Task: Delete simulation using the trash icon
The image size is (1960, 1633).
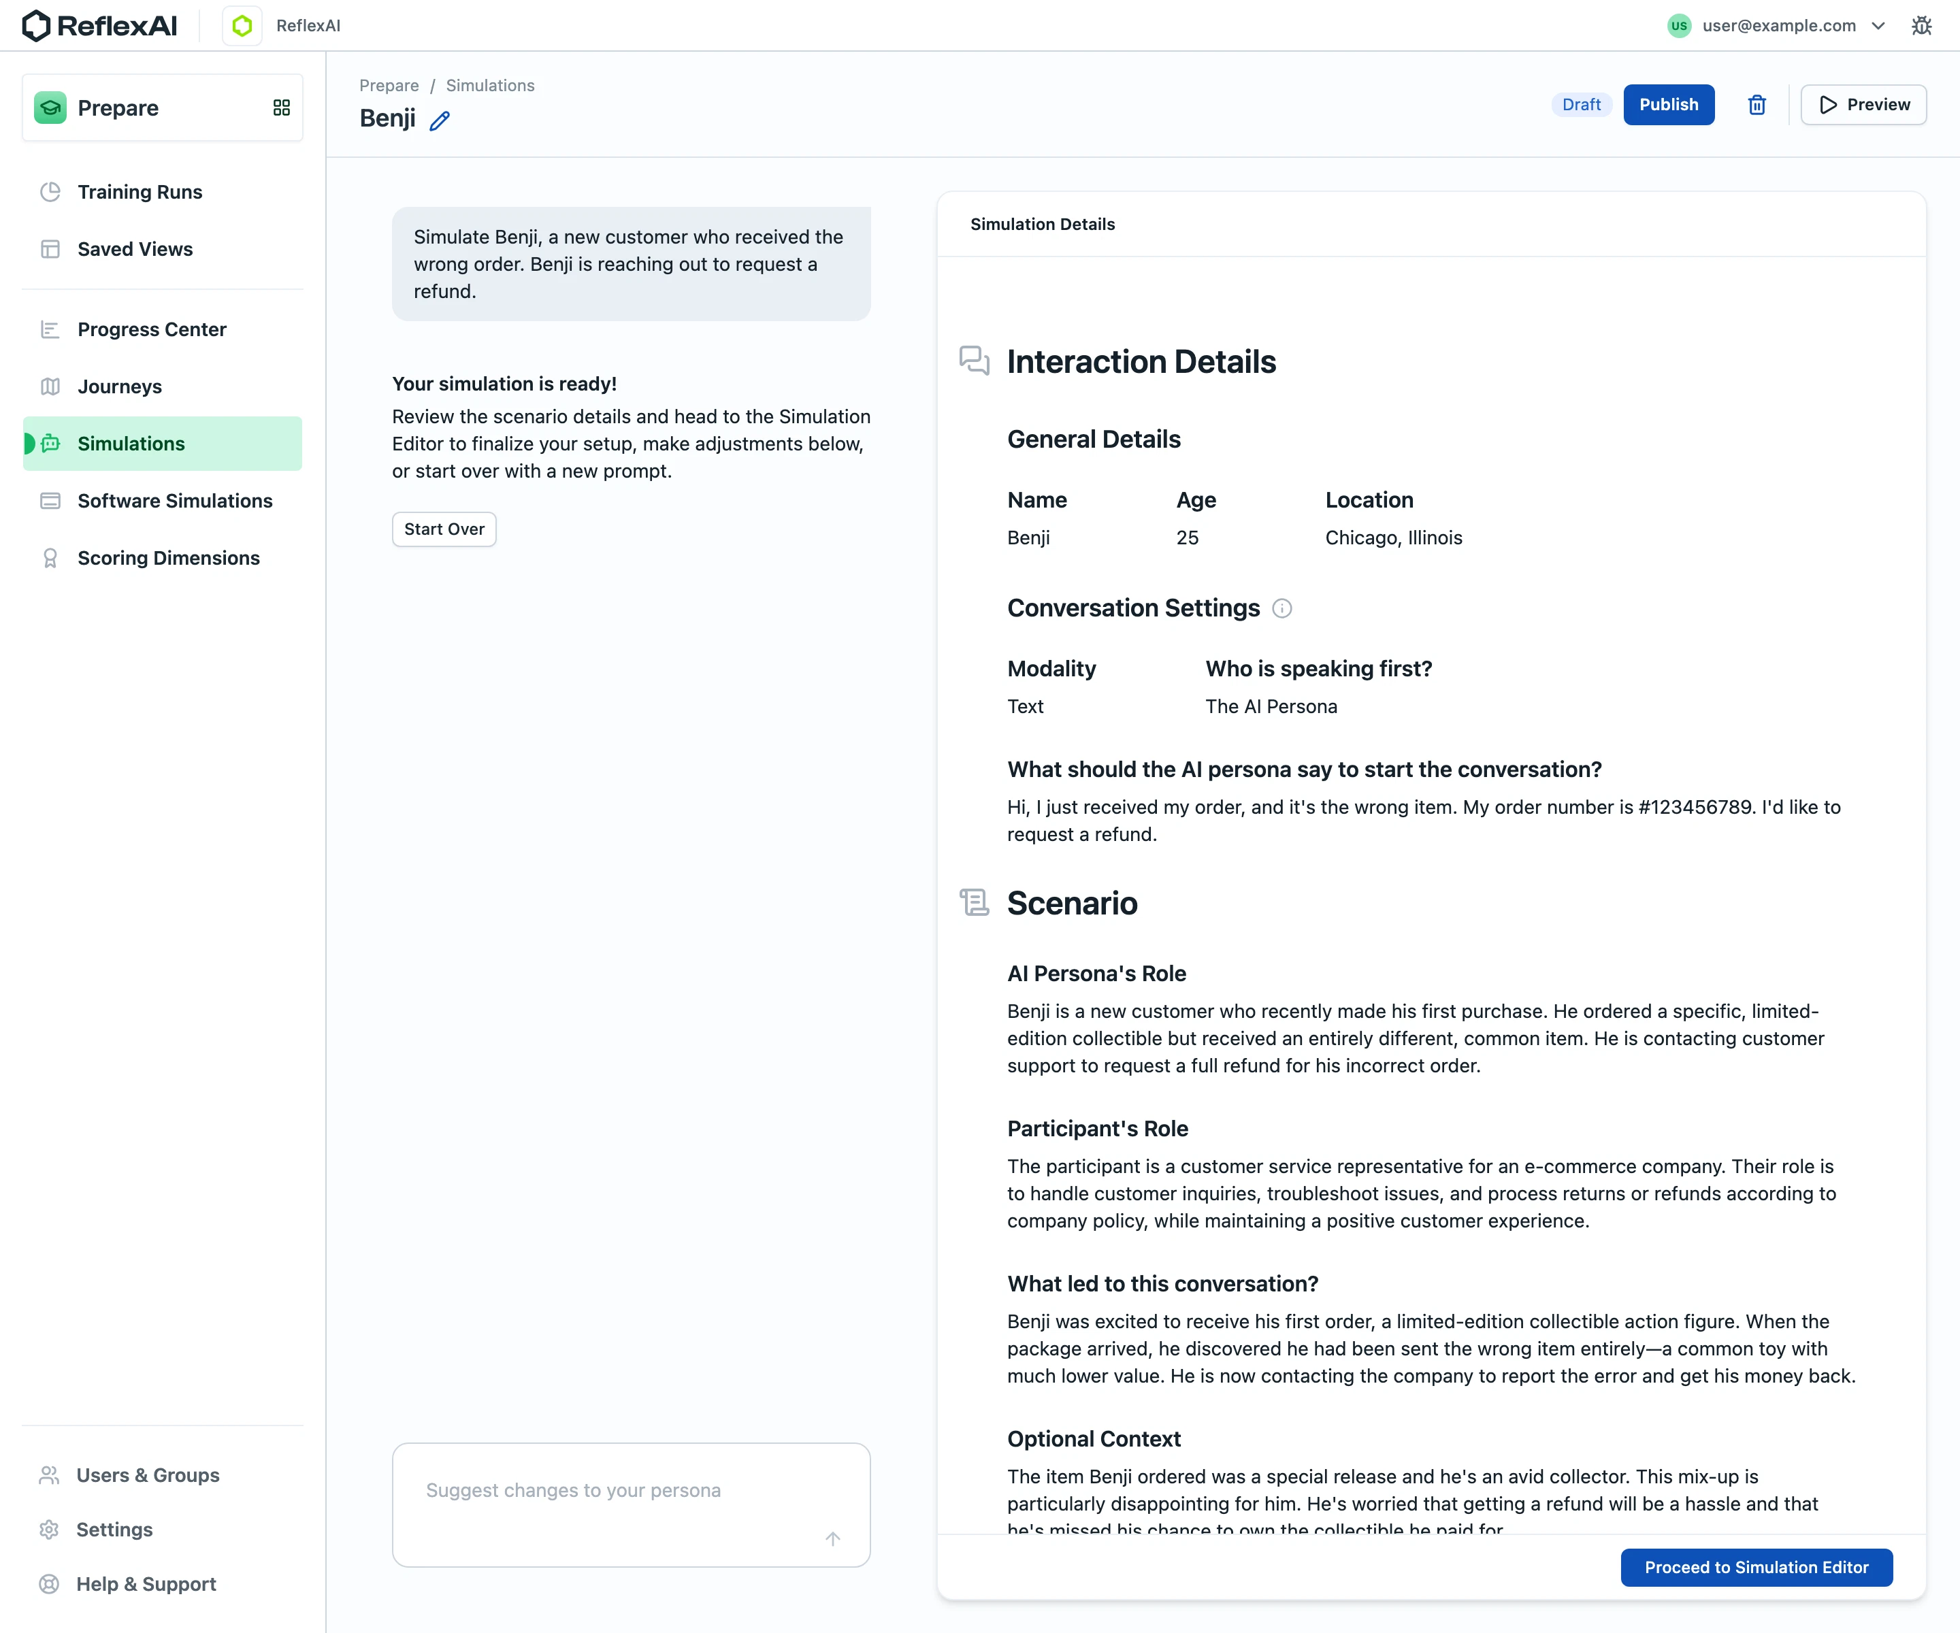Action: click(x=1757, y=105)
